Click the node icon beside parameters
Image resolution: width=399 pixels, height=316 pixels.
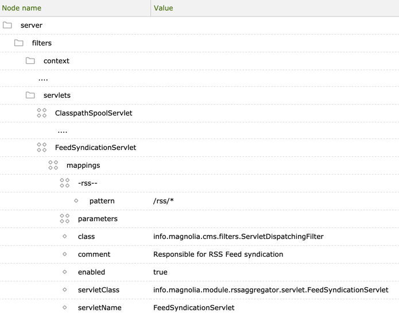(x=65, y=219)
